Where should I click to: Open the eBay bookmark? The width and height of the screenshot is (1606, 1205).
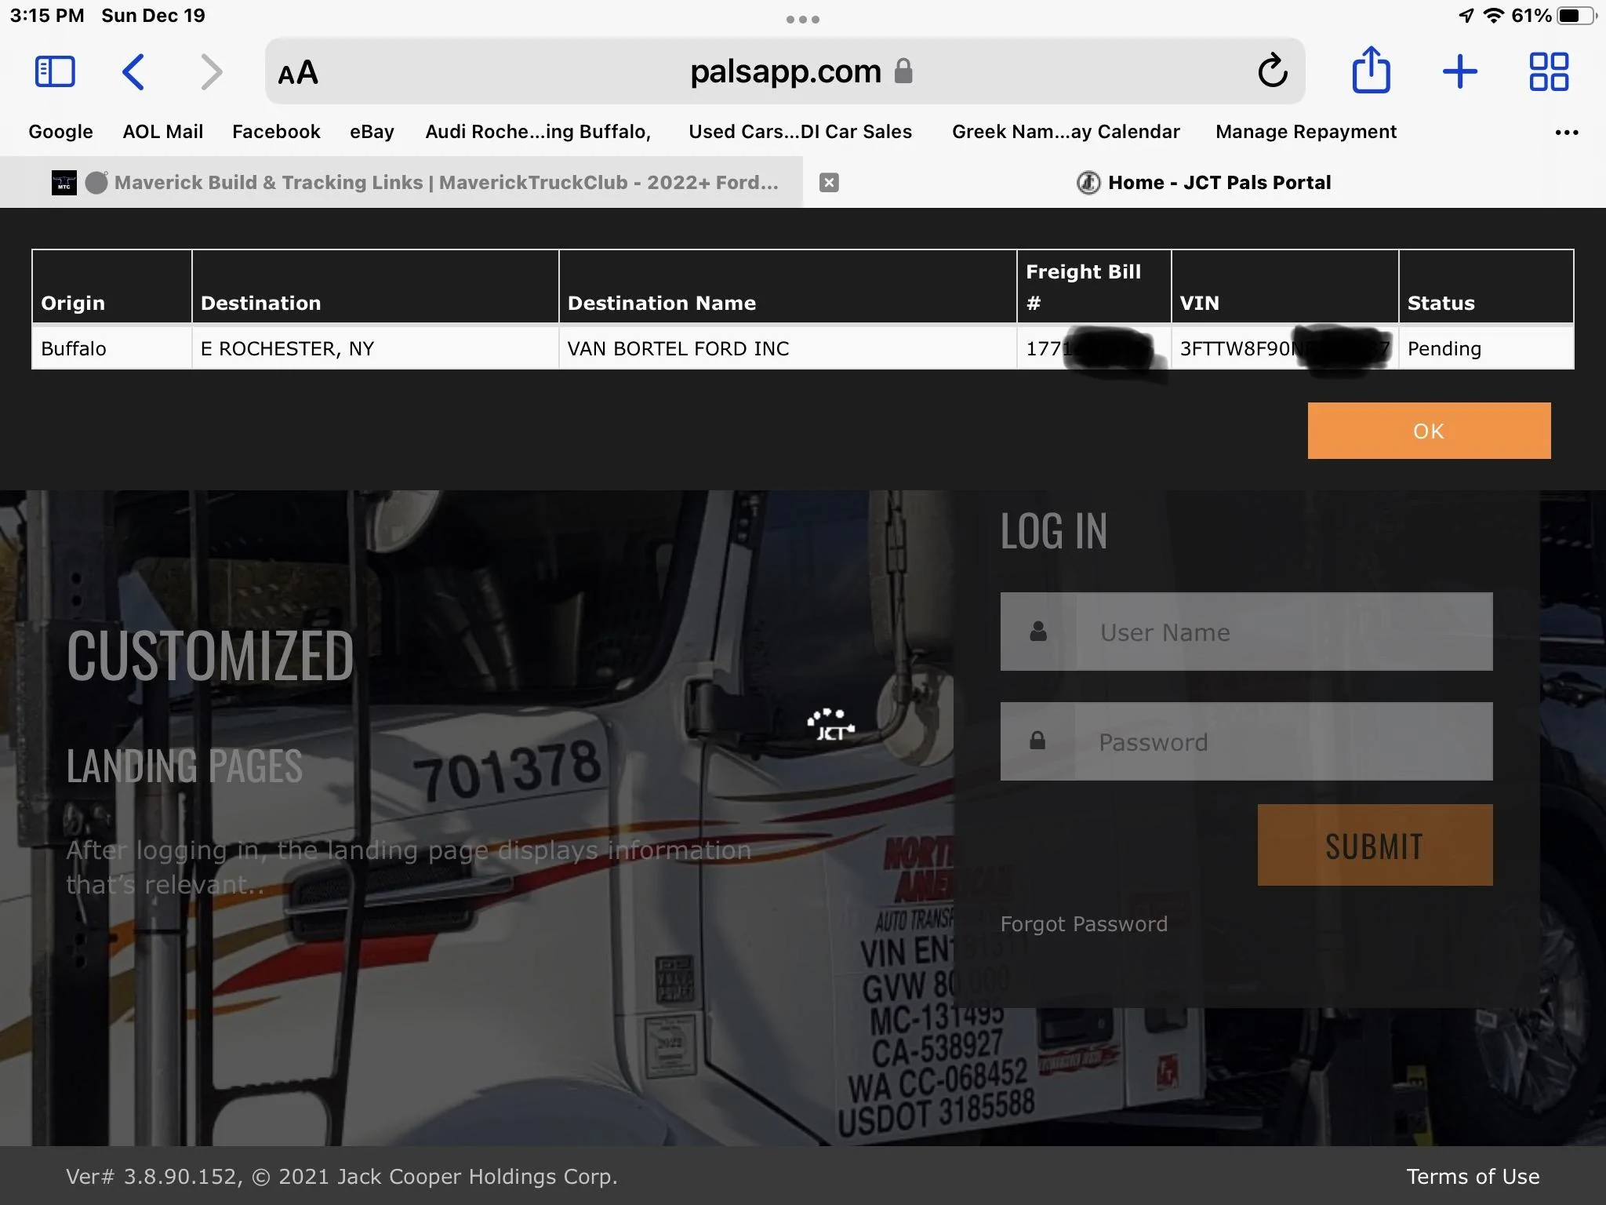372,132
